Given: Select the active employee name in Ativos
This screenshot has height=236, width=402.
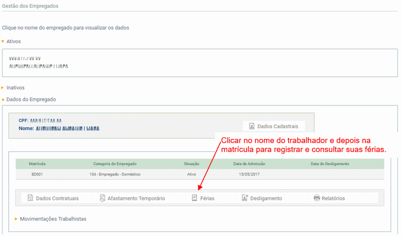Looking at the screenshot, I should click(39, 66).
